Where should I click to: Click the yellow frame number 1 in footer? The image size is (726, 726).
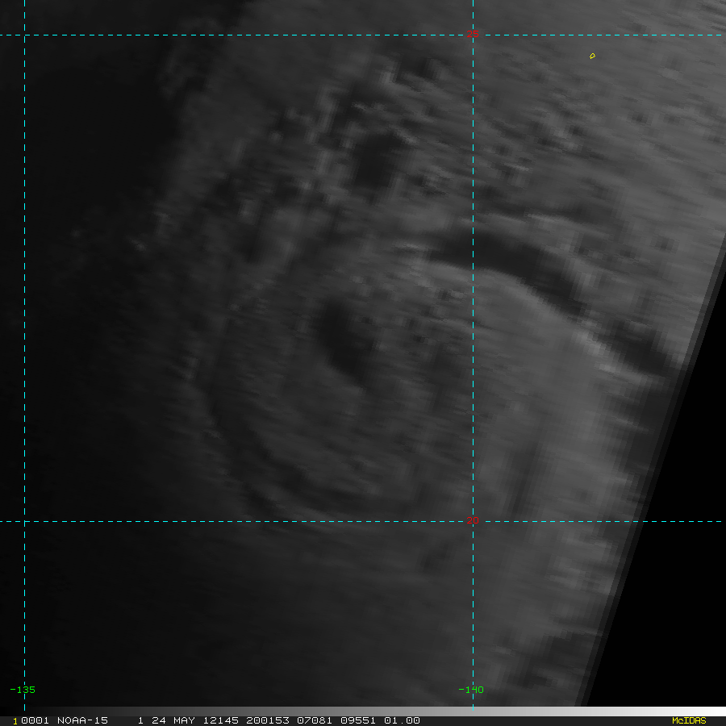pos(15,720)
